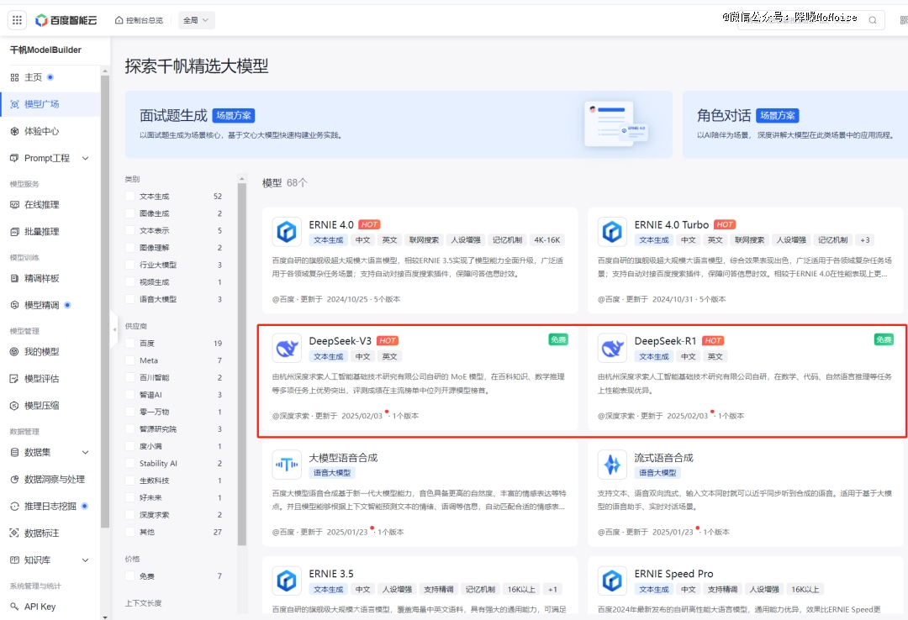908x620 pixels.
Task: Click the Prompt工程 sidebar icon
Action: coord(14,158)
